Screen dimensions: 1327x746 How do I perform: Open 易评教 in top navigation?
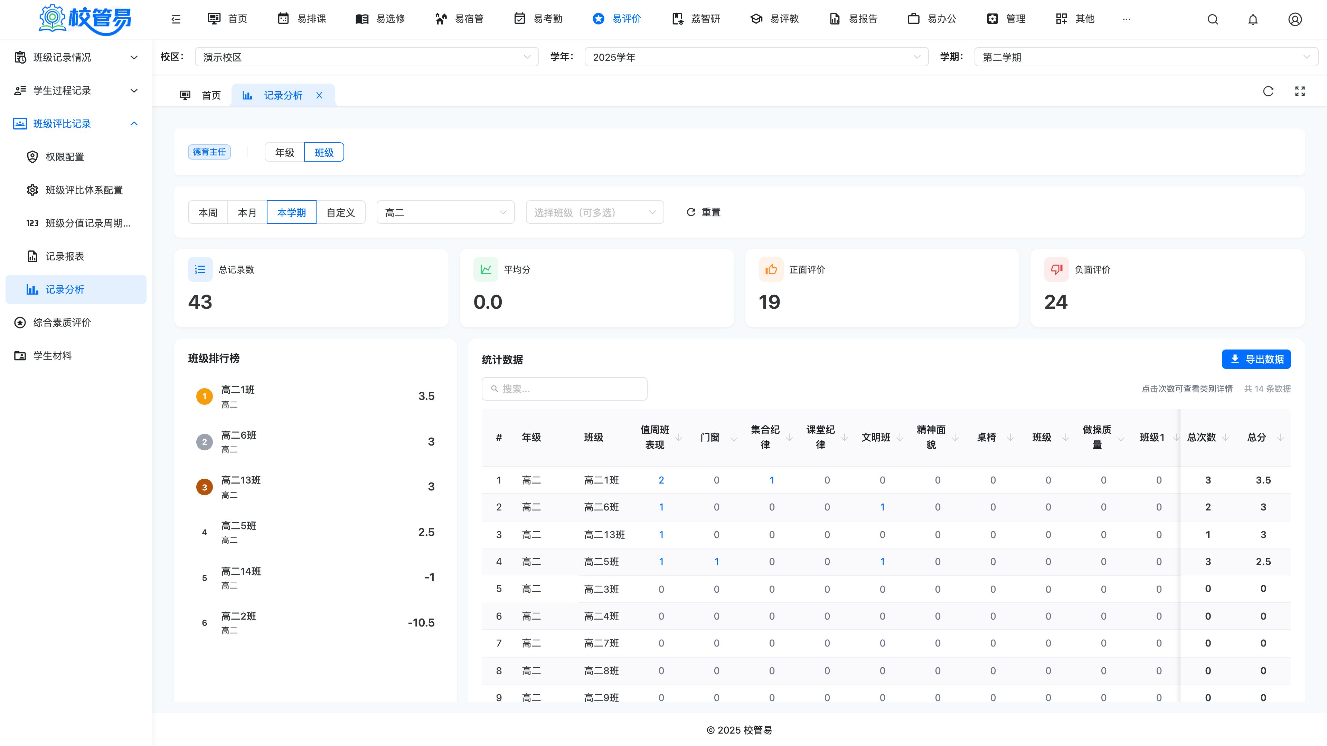tap(775, 19)
